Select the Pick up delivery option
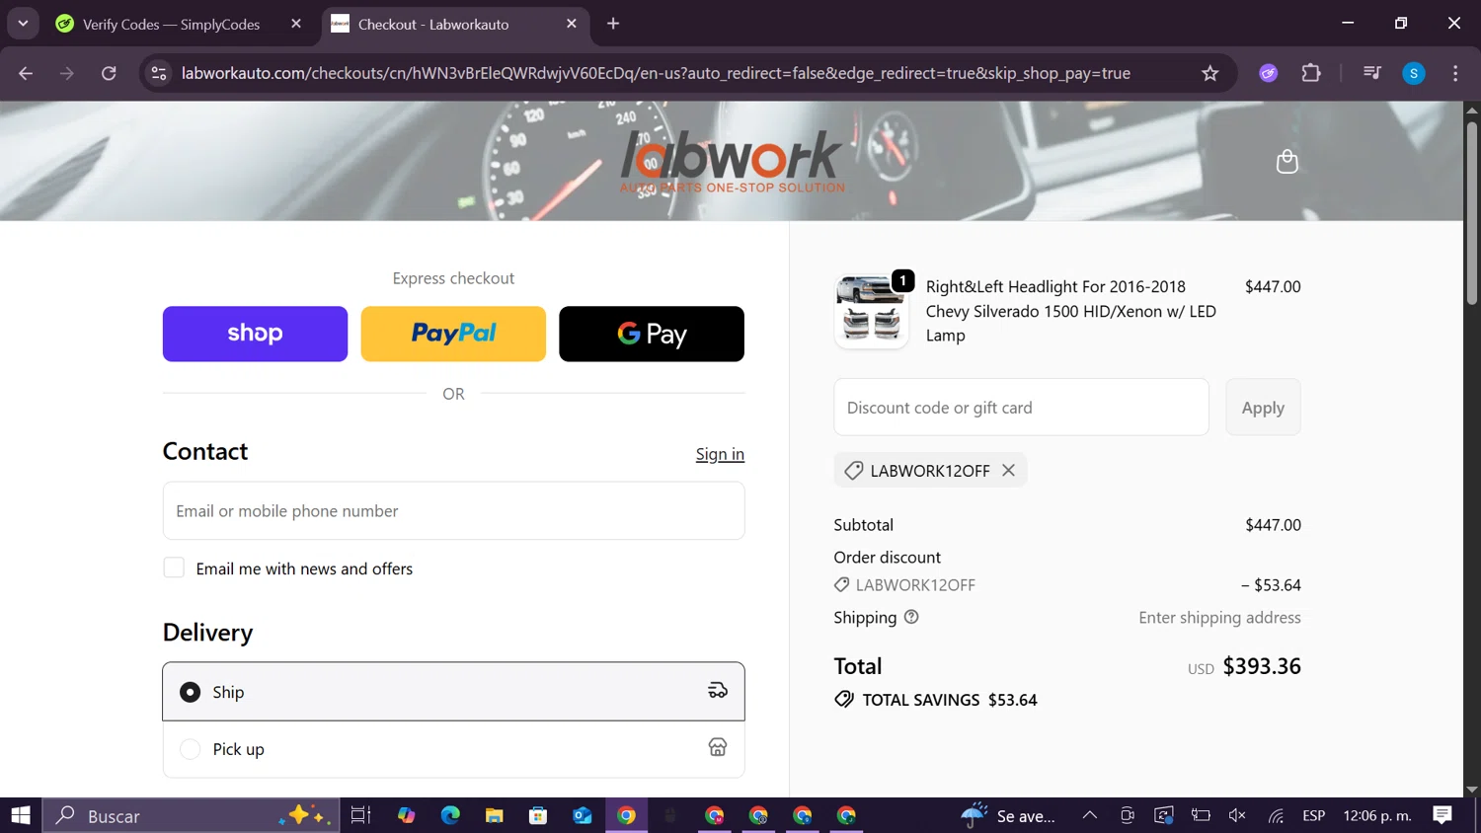 click(453, 749)
